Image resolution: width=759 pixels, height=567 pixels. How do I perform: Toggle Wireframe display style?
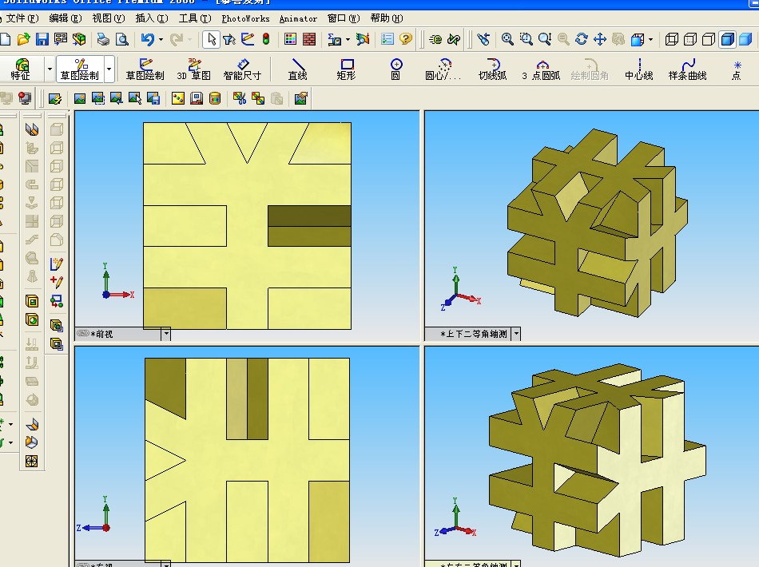click(x=671, y=39)
